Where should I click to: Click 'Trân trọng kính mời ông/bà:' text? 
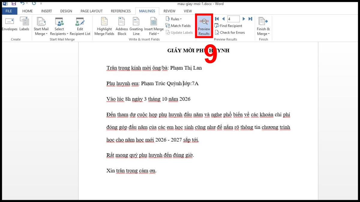pos(138,68)
